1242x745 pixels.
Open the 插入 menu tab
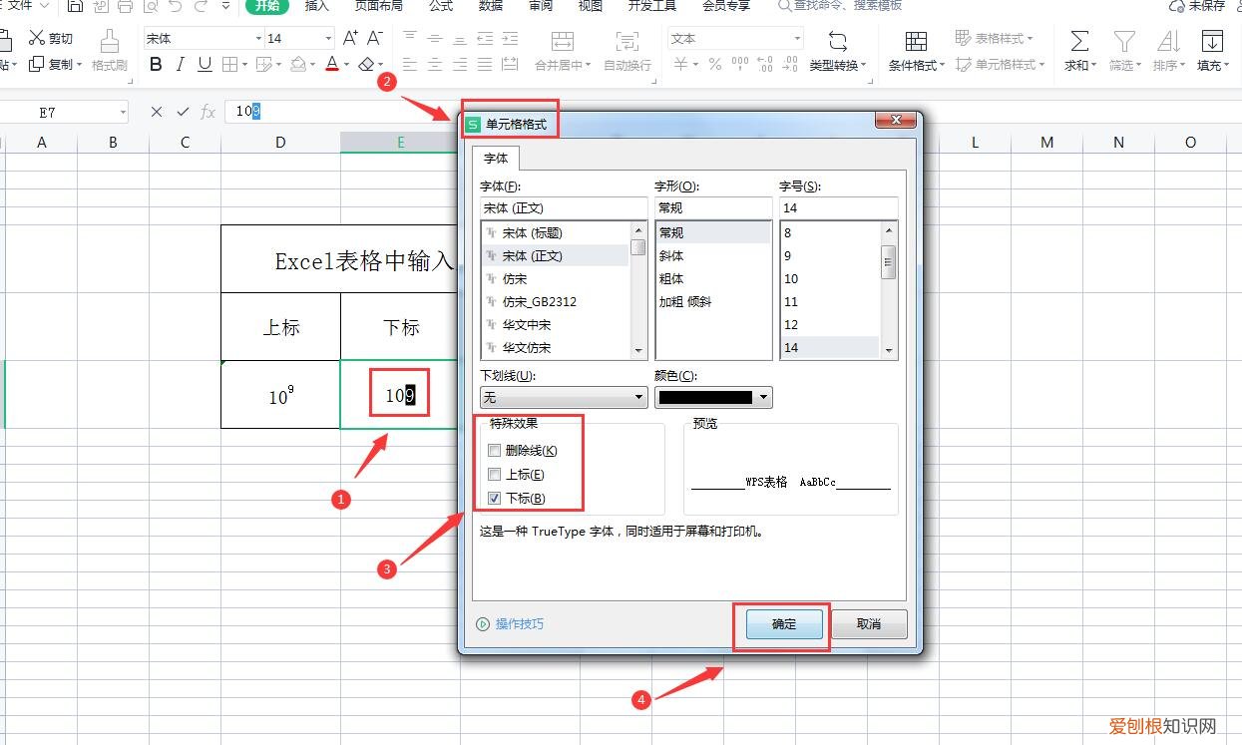(x=316, y=7)
